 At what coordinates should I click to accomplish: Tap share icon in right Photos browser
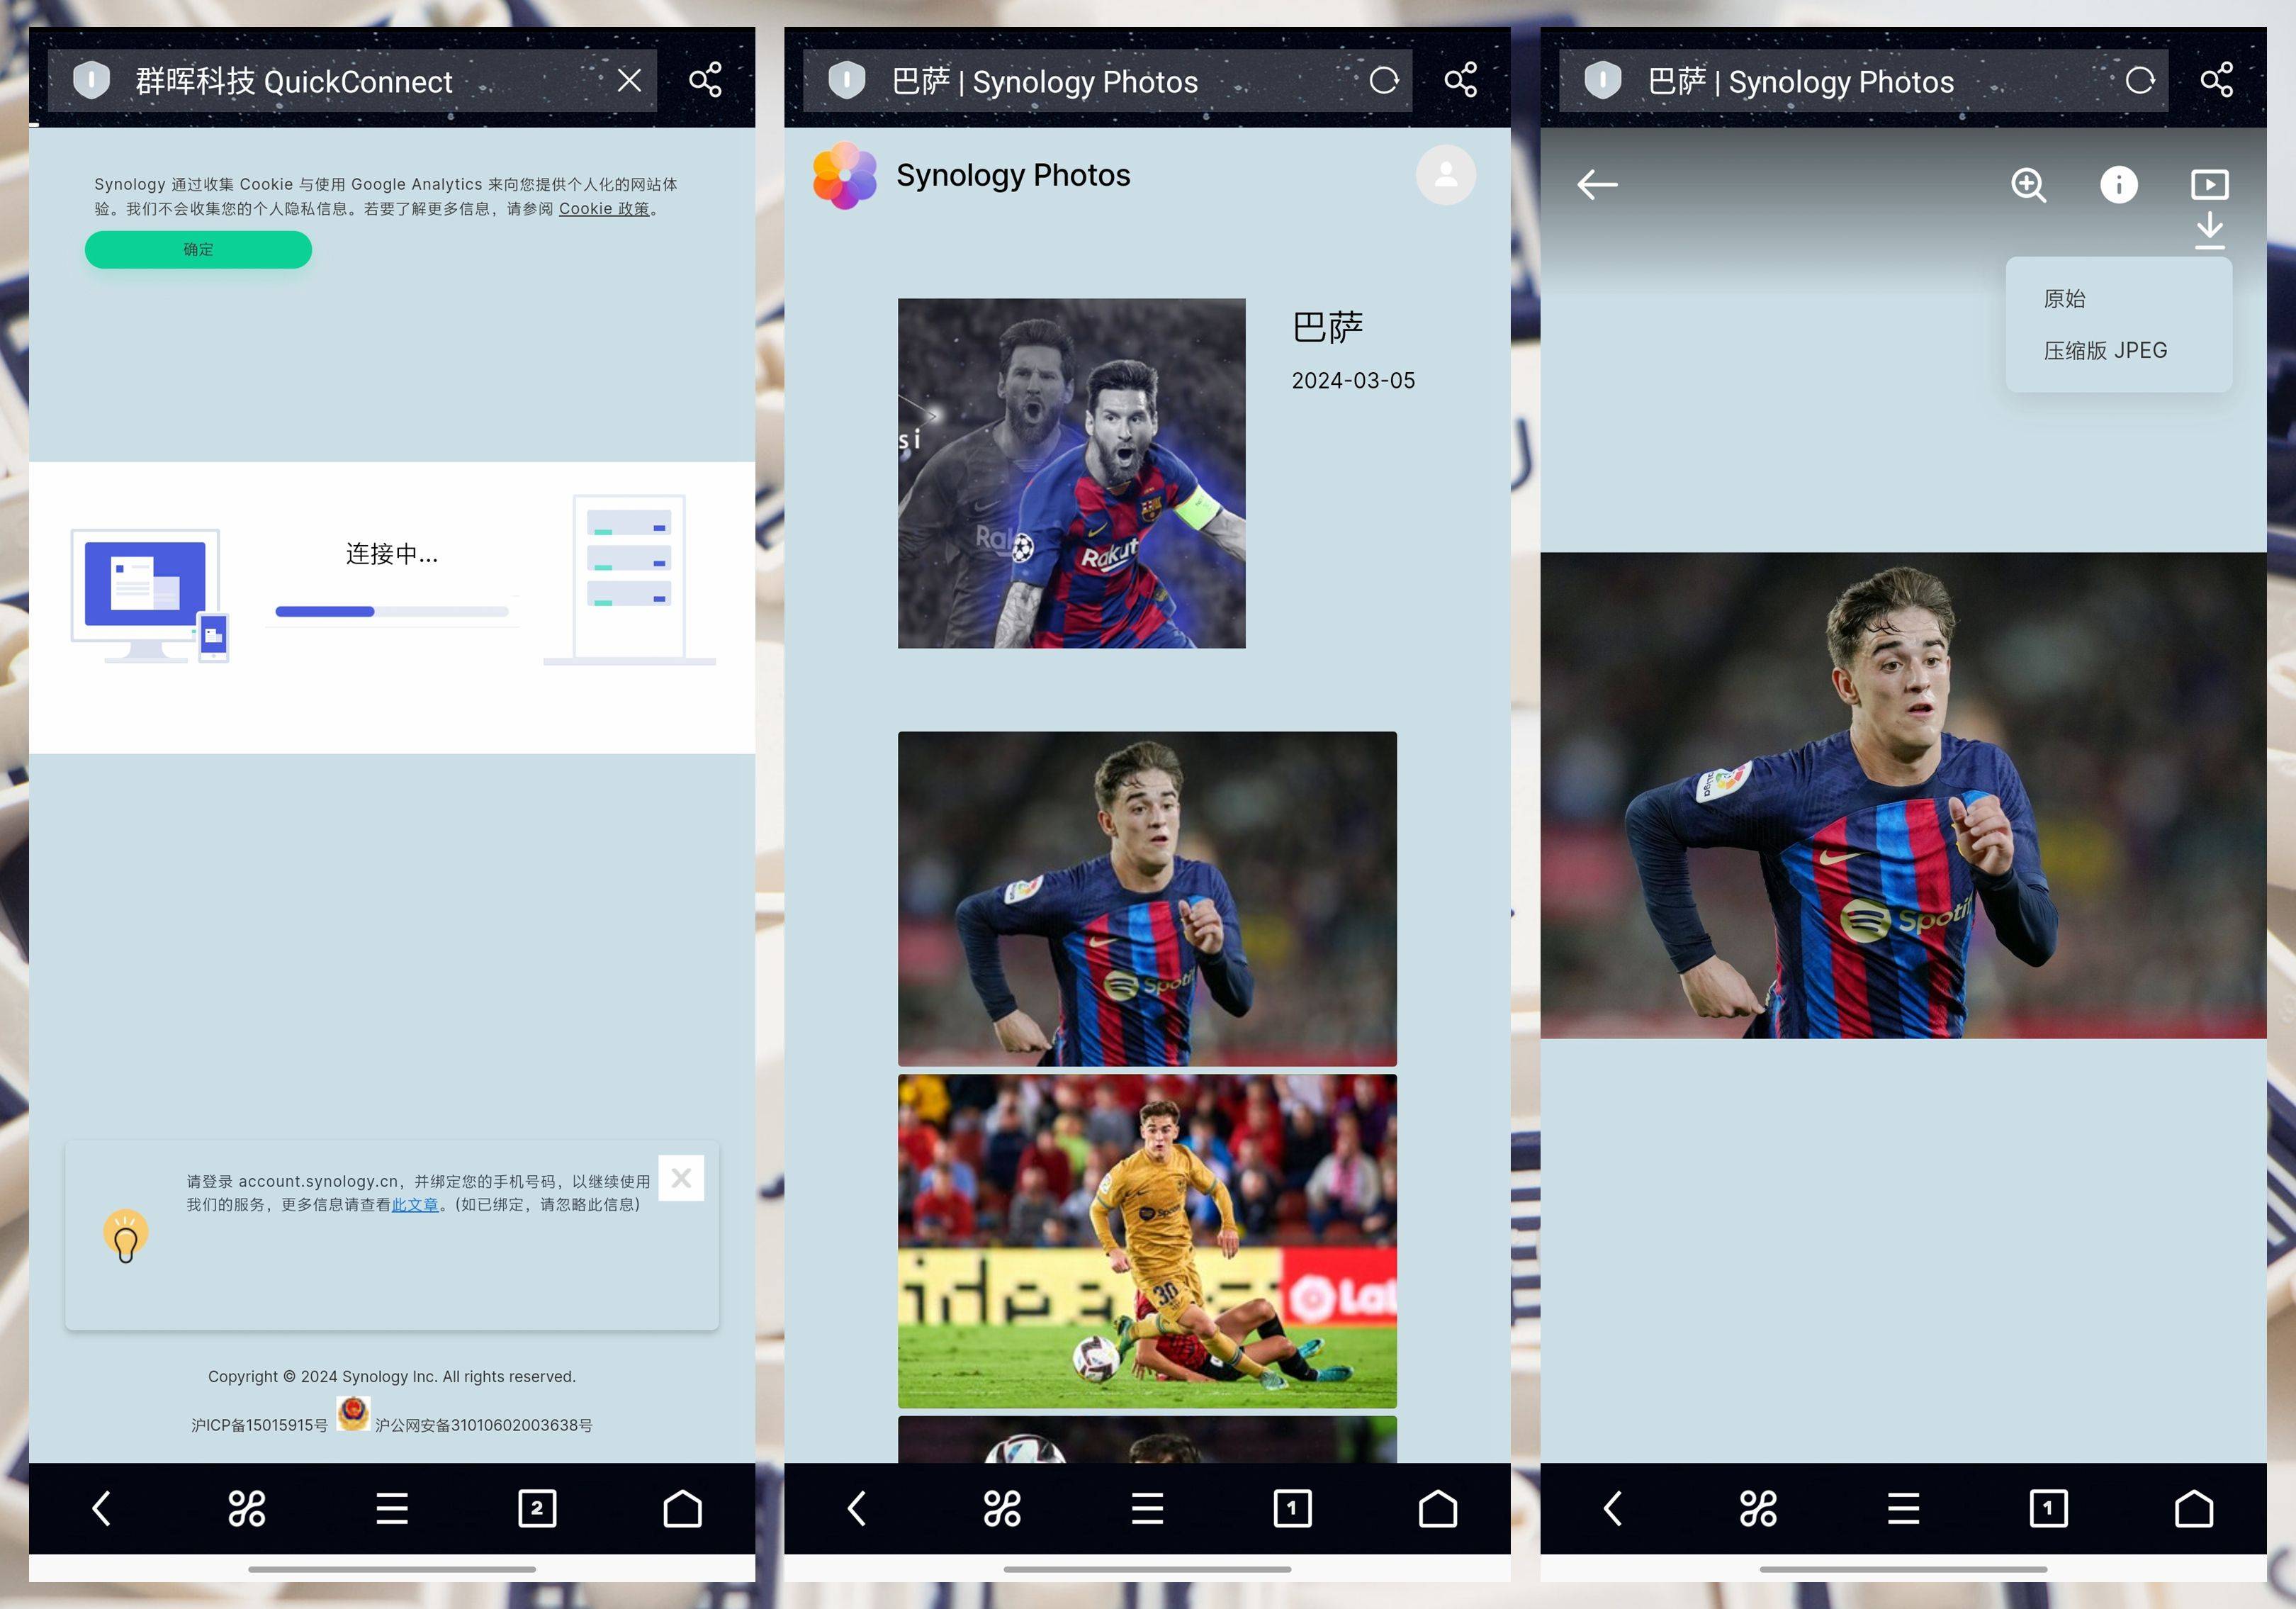(2217, 80)
